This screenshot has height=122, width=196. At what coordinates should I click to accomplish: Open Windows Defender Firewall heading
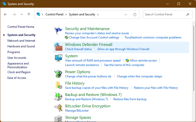pos(89,45)
